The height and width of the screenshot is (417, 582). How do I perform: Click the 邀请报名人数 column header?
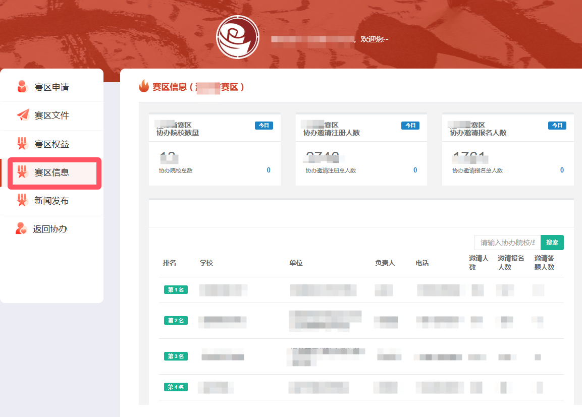pyautogui.click(x=511, y=263)
